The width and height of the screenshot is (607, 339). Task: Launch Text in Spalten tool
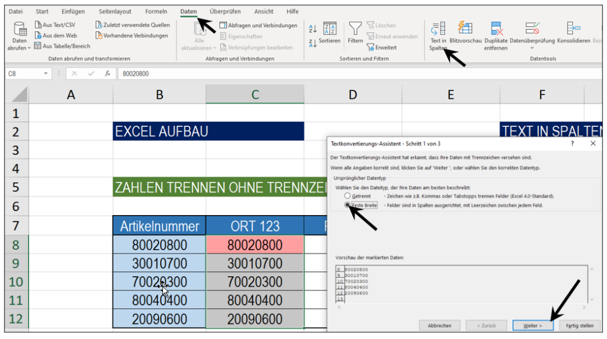[x=438, y=36]
